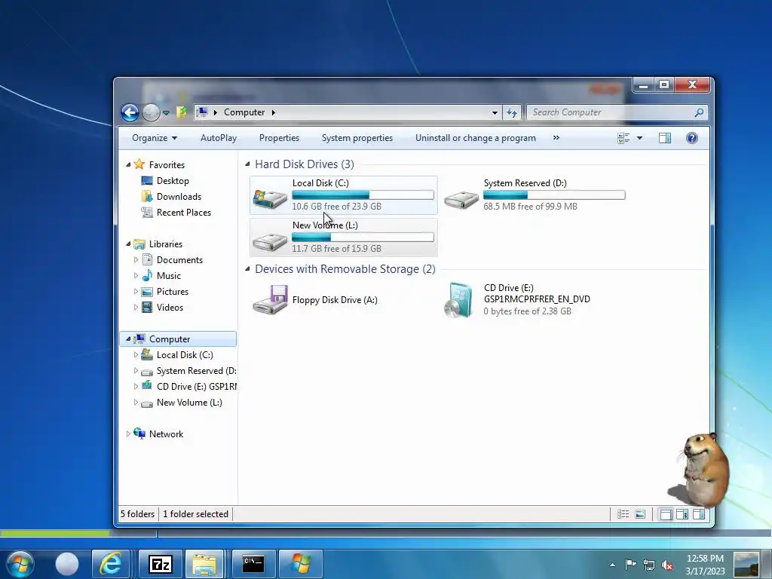
Task: Expand the Documents library arrow
Action: click(136, 260)
